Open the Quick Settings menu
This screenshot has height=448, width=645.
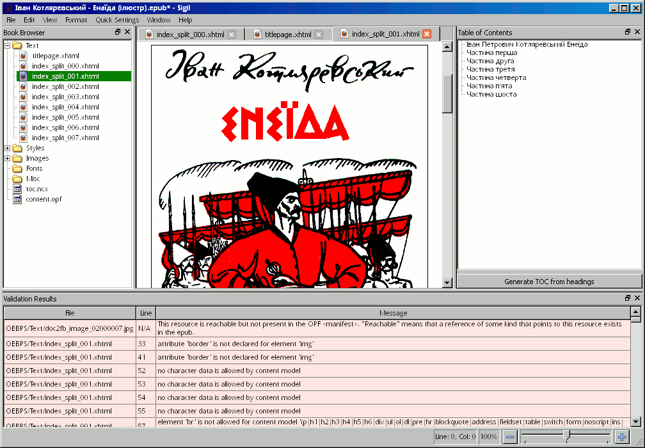pyautogui.click(x=117, y=20)
